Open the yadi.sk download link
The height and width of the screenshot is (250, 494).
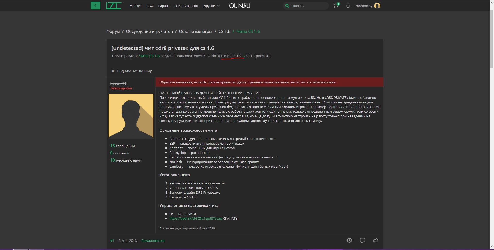[x=196, y=218]
